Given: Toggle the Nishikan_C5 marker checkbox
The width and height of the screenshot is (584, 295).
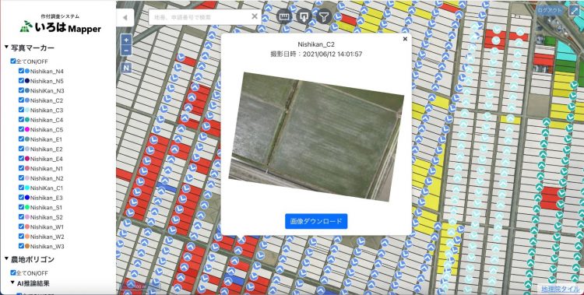Looking at the screenshot, I should [x=21, y=130].
